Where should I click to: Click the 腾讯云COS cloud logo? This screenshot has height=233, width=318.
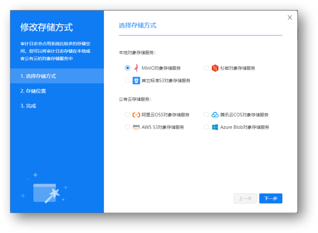point(215,115)
